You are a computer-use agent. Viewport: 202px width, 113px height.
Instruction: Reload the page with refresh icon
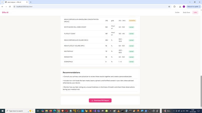point(10,6)
